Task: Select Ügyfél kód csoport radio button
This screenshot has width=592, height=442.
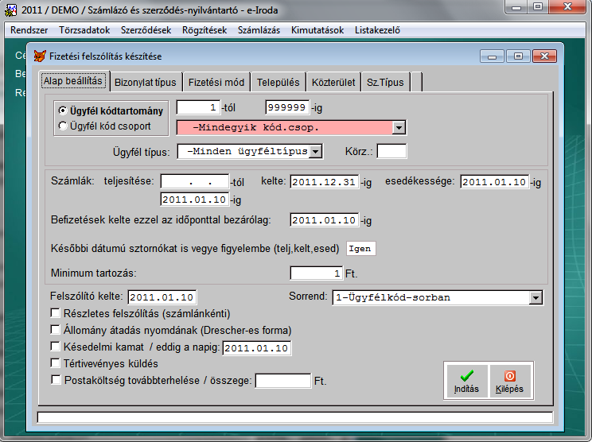Action: click(63, 126)
